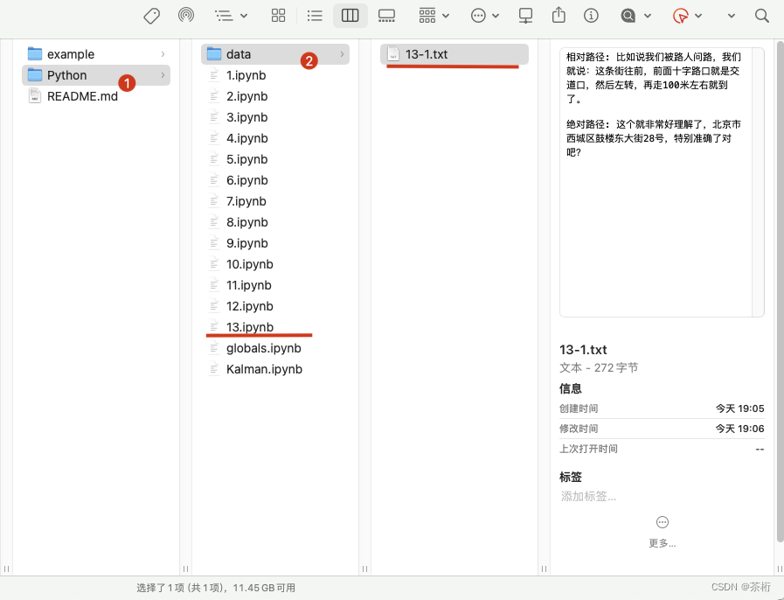Select file 5.ipynb
Image resolution: width=784 pixels, height=600 pixels.
[x=275, y=159]
